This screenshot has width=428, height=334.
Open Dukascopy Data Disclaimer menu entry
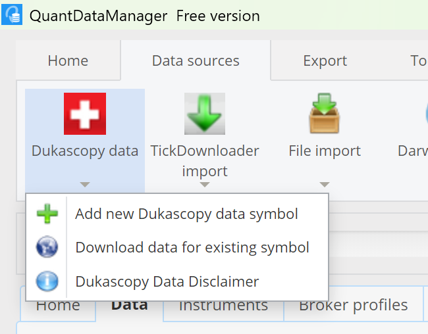click(167, 281)
